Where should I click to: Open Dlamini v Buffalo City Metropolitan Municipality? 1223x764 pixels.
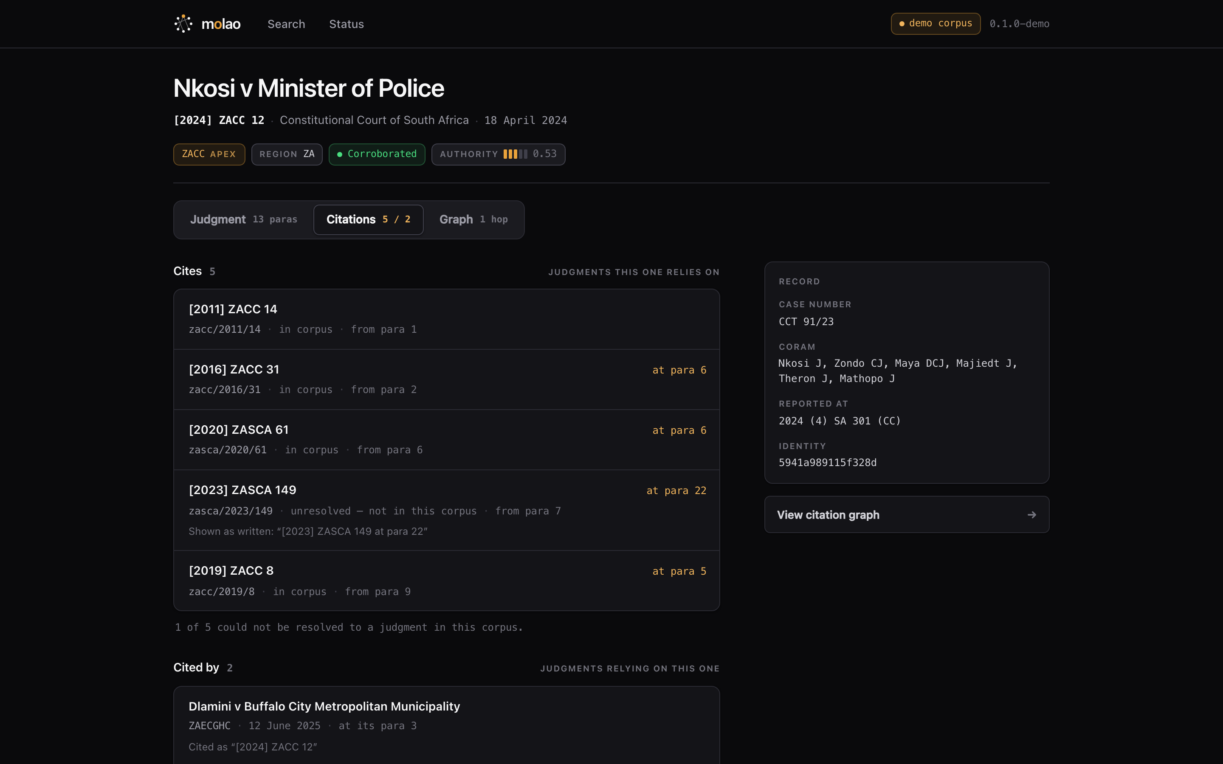324,706
